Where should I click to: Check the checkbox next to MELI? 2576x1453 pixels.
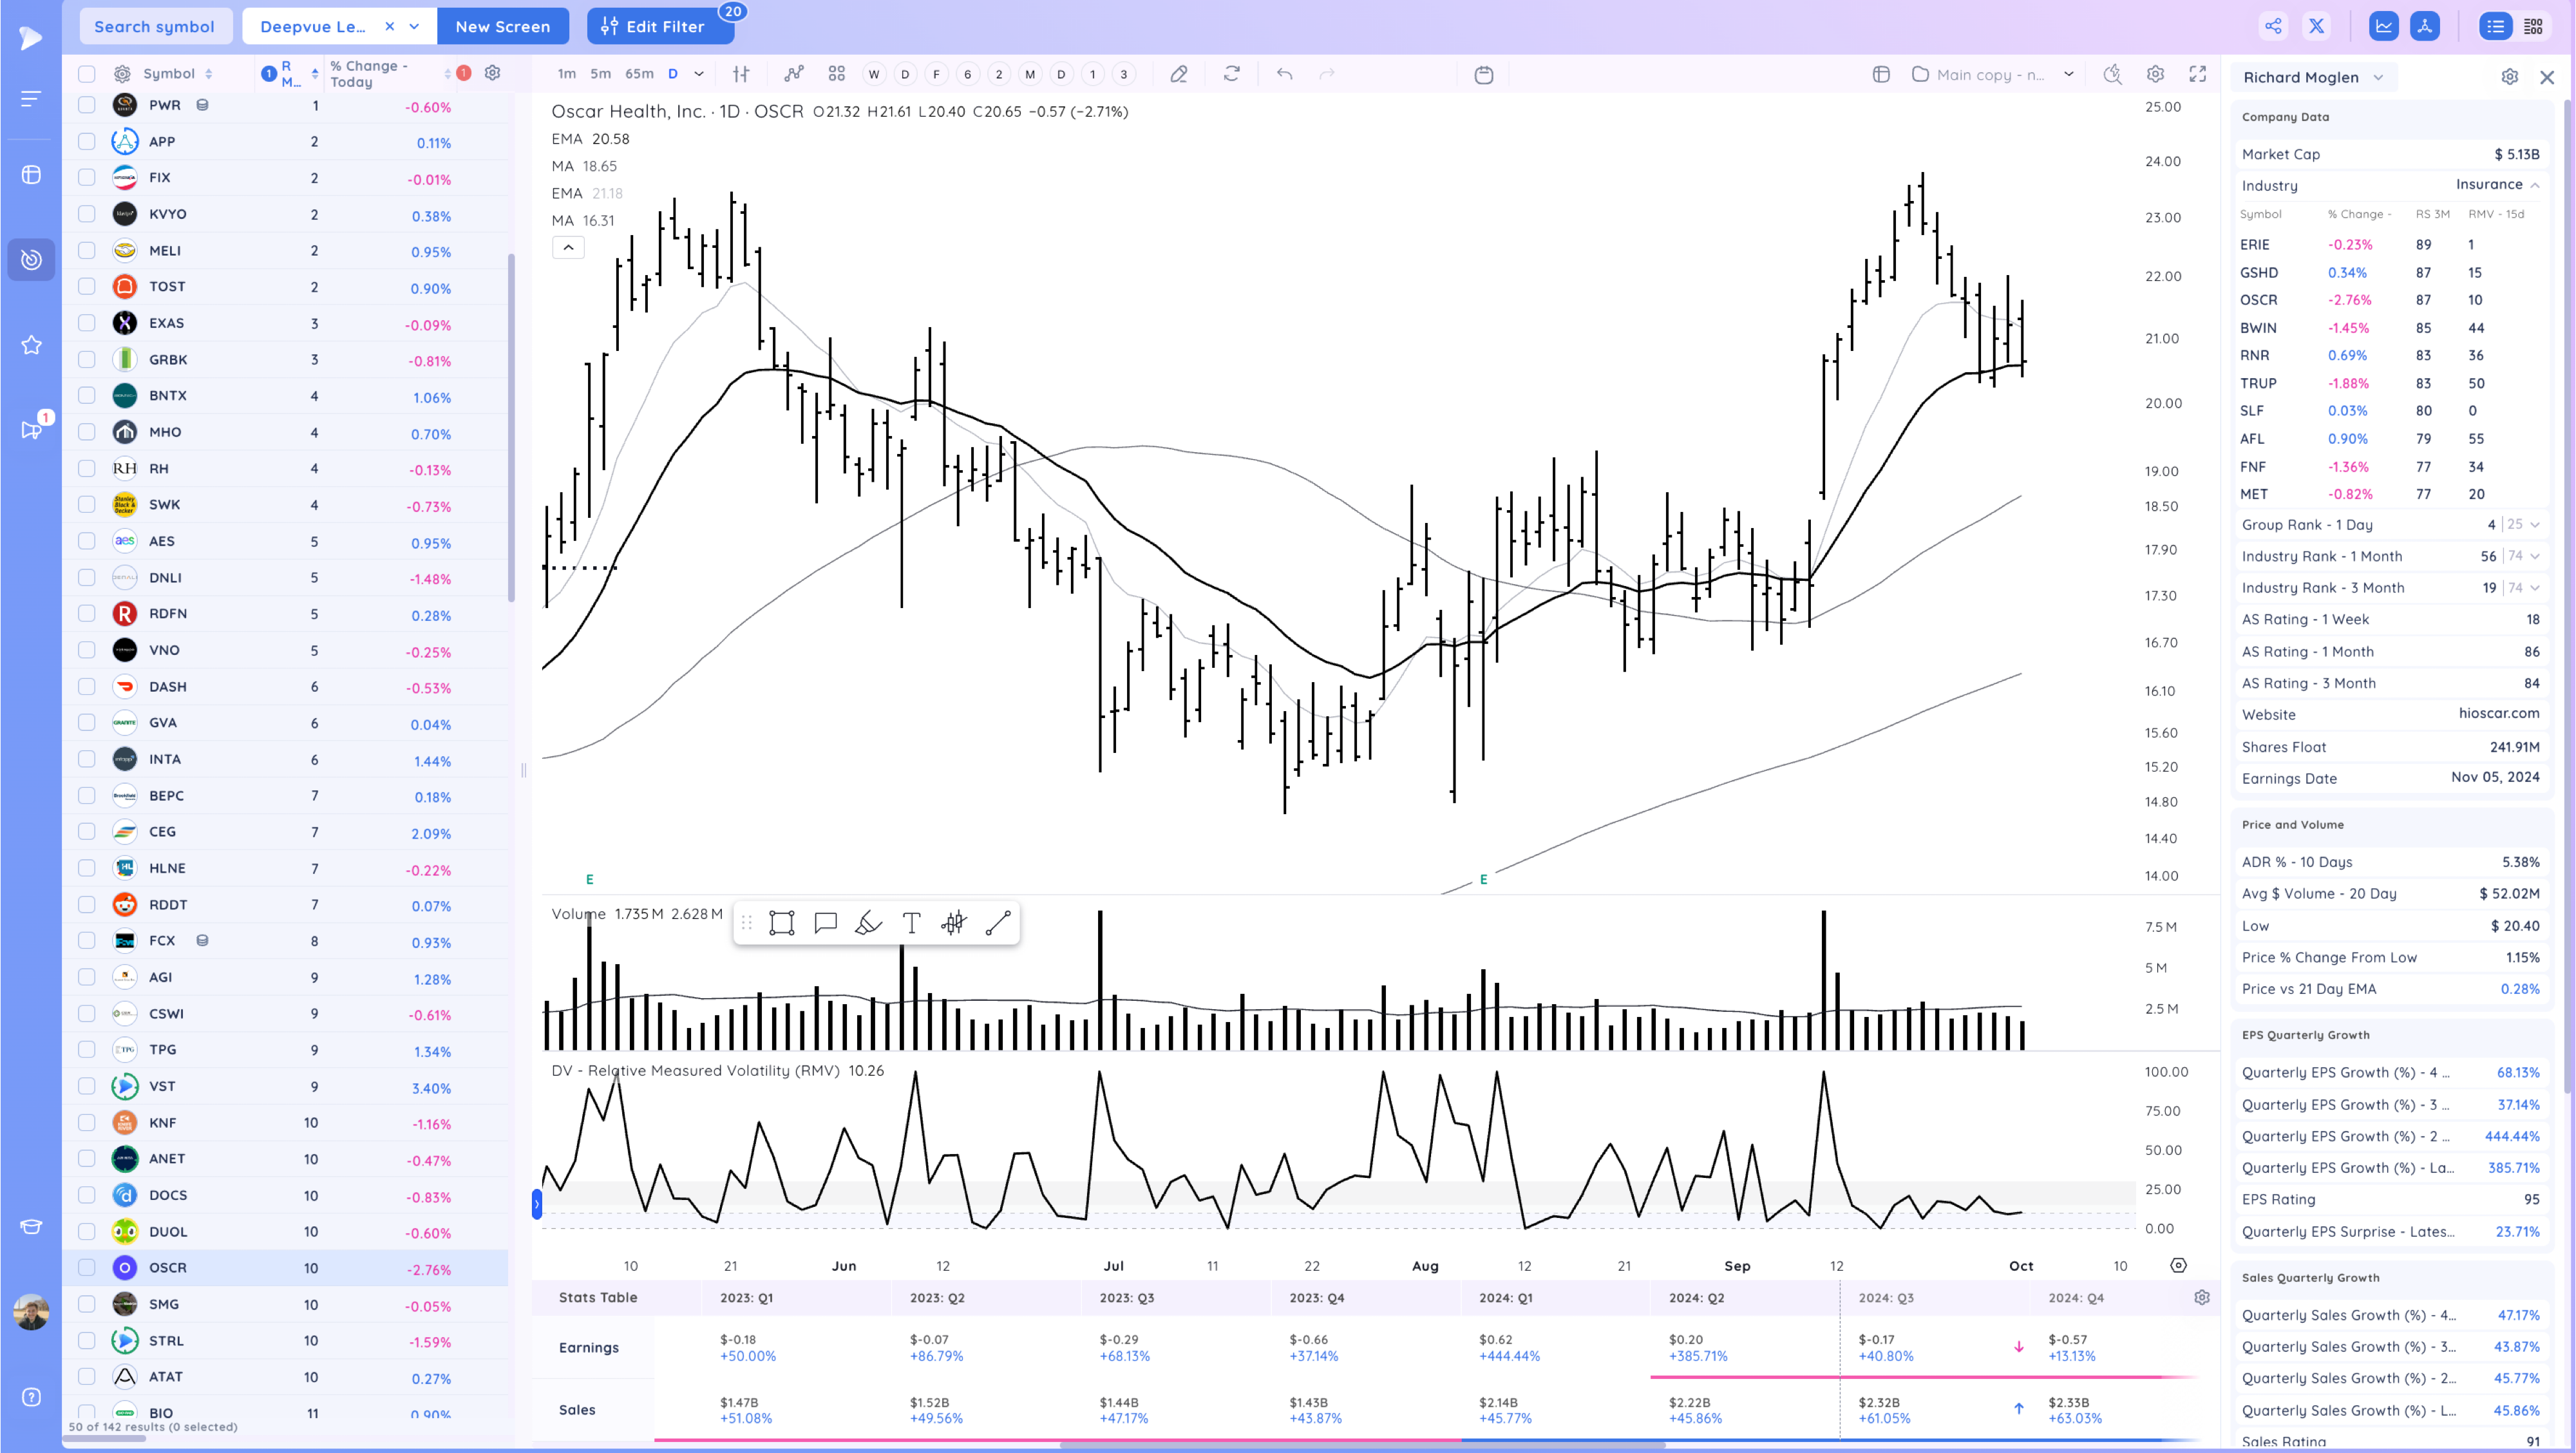coord(87,250)
